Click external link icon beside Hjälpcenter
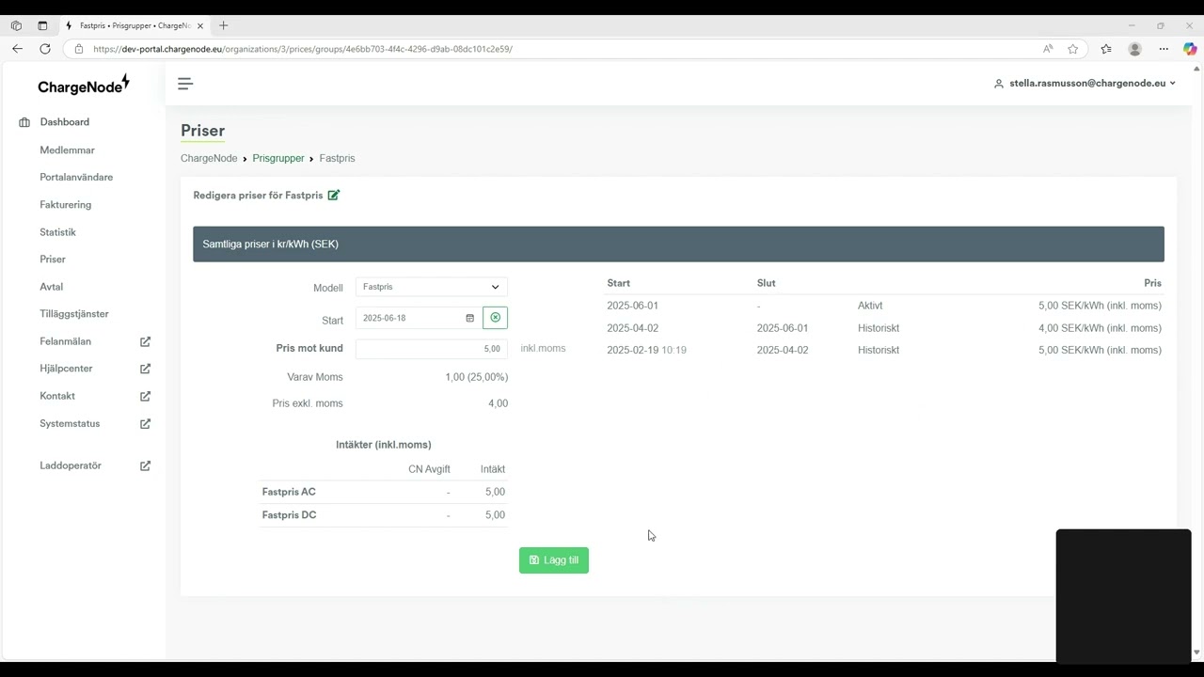The height and width of the screenshot is (677, 1204). (x=145, y=369)
